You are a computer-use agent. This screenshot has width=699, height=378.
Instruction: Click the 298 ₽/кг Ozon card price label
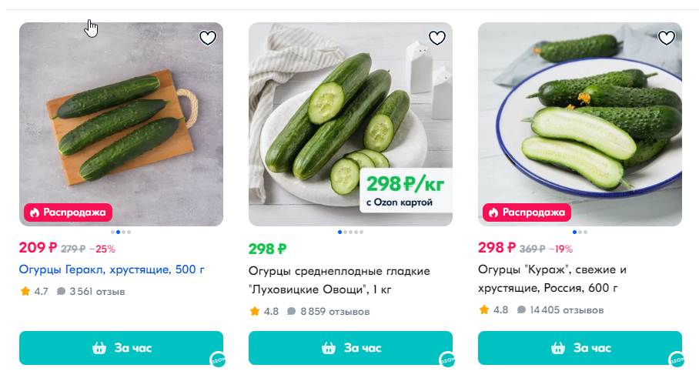pyautogui.click(x=406, y=190)
